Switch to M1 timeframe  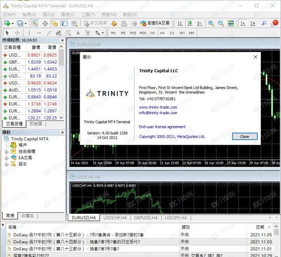coord(113,33)
